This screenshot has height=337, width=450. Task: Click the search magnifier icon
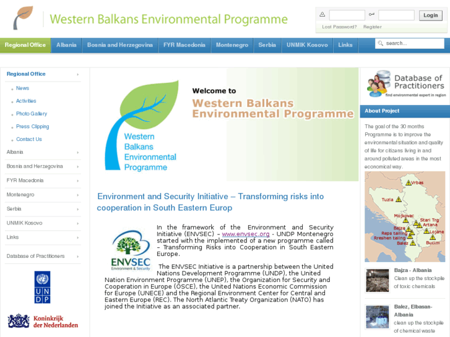[381, 43]
